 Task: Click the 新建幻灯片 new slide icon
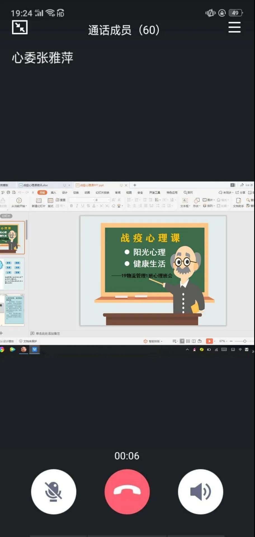pyautogui.click(x=39, y=201)
